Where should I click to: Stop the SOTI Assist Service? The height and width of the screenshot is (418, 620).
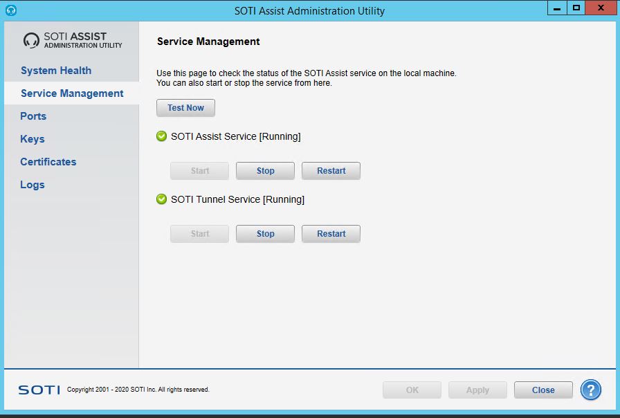click(x=265, y=171)
